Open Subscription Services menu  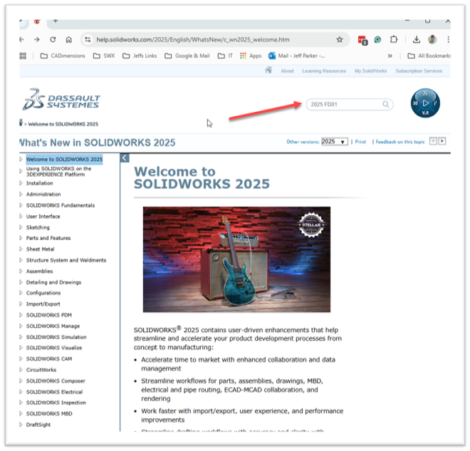419,71
